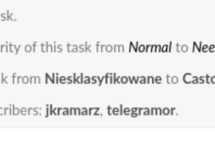This screenshot has width=215, height=161.
Task: Open the jkramarz user profile link
Action: (x=72, y=110)
